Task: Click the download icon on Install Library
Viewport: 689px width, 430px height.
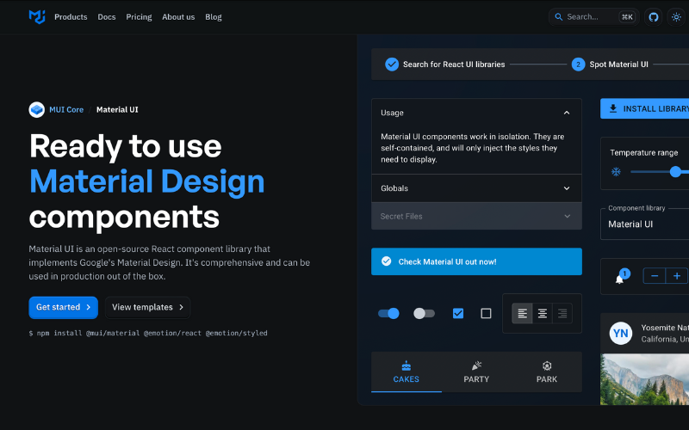Action: (x=613, y=108)
